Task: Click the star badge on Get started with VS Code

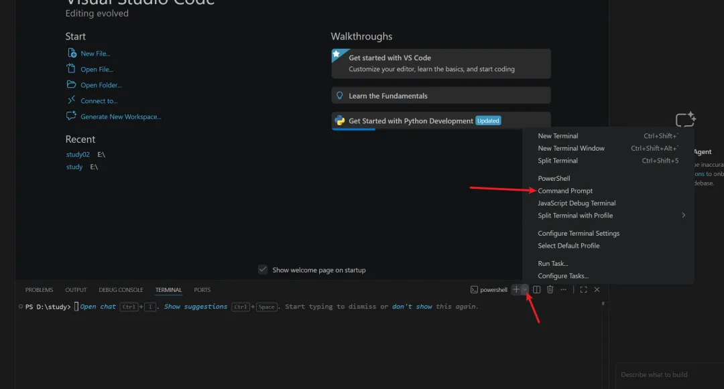Action: click(337, 54)
